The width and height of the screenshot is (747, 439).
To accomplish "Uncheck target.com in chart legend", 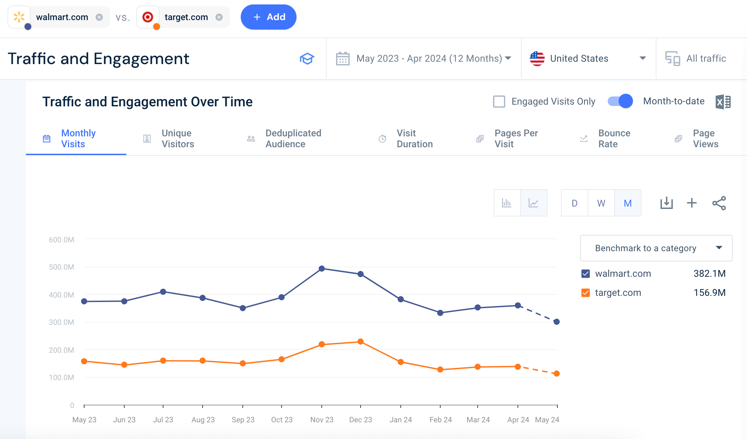I will 585,293.
